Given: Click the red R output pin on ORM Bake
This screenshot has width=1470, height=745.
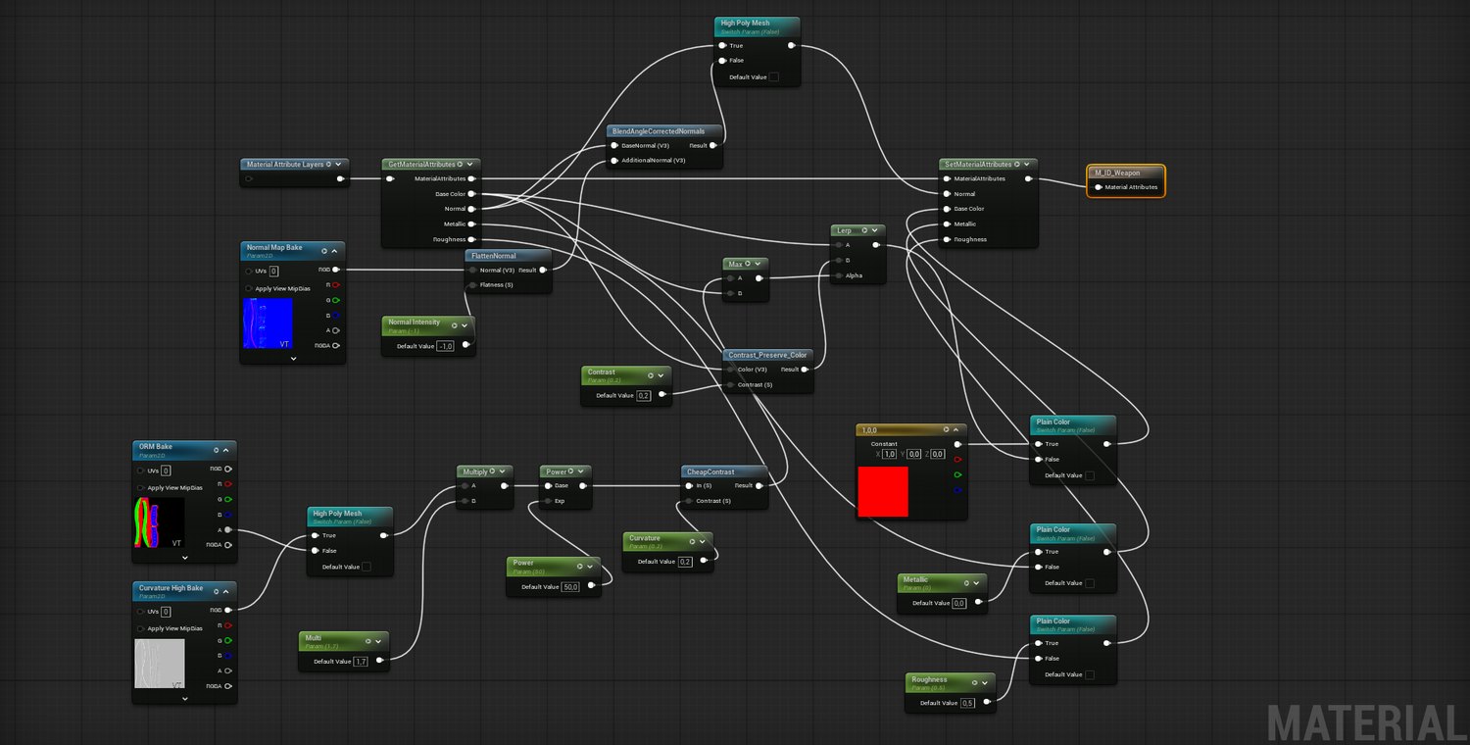Looking at the screenshot, I should [x=228, y=483].
